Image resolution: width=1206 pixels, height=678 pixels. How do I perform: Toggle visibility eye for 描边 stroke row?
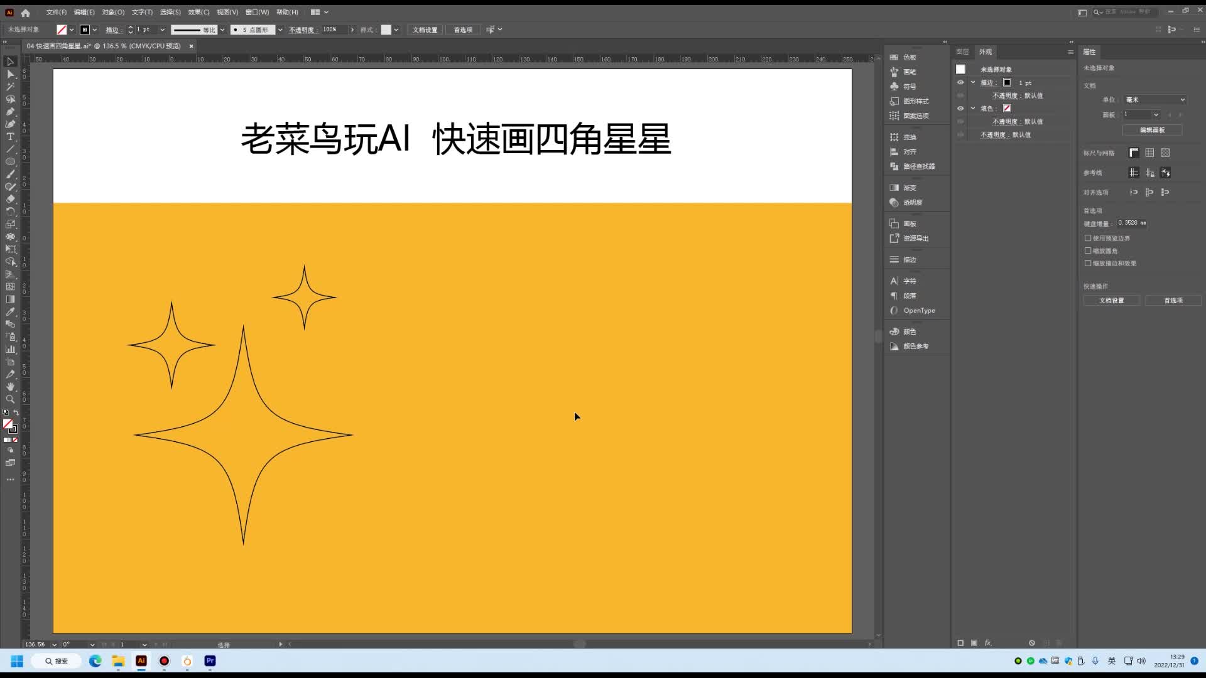pos(960,82)
